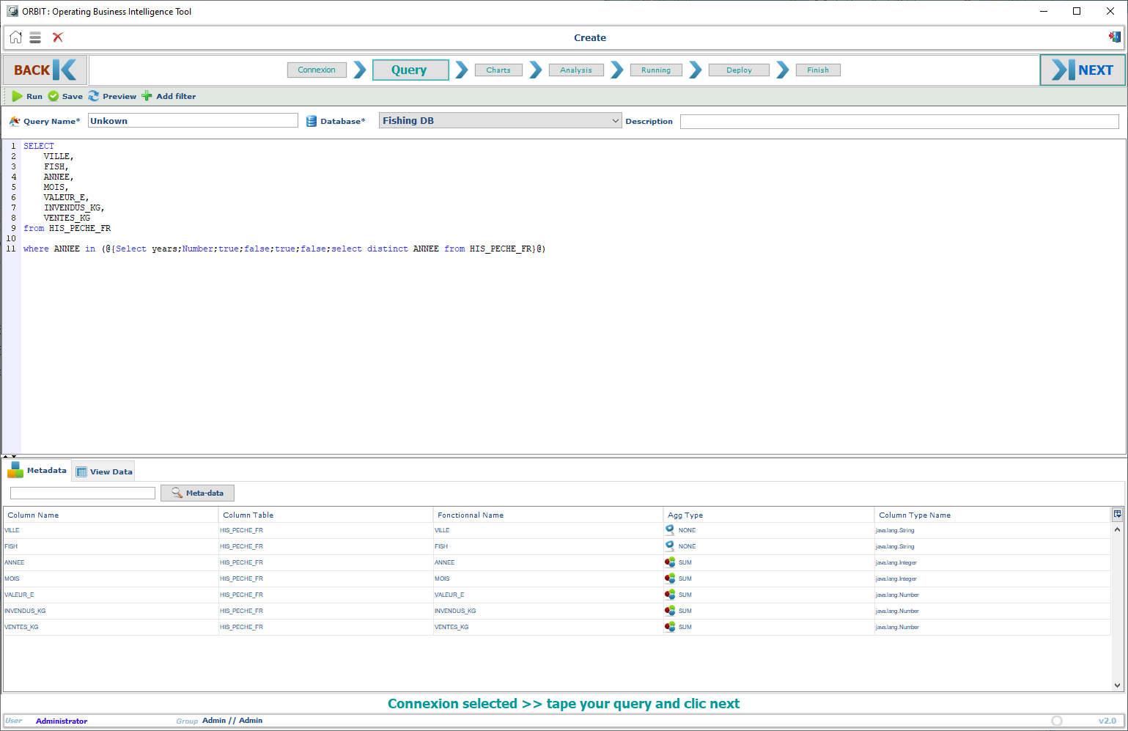The width and height of the screenshot is (1128, 731).
Task: Click the status indicator circle near v2.0
Action: [1056, 721]
